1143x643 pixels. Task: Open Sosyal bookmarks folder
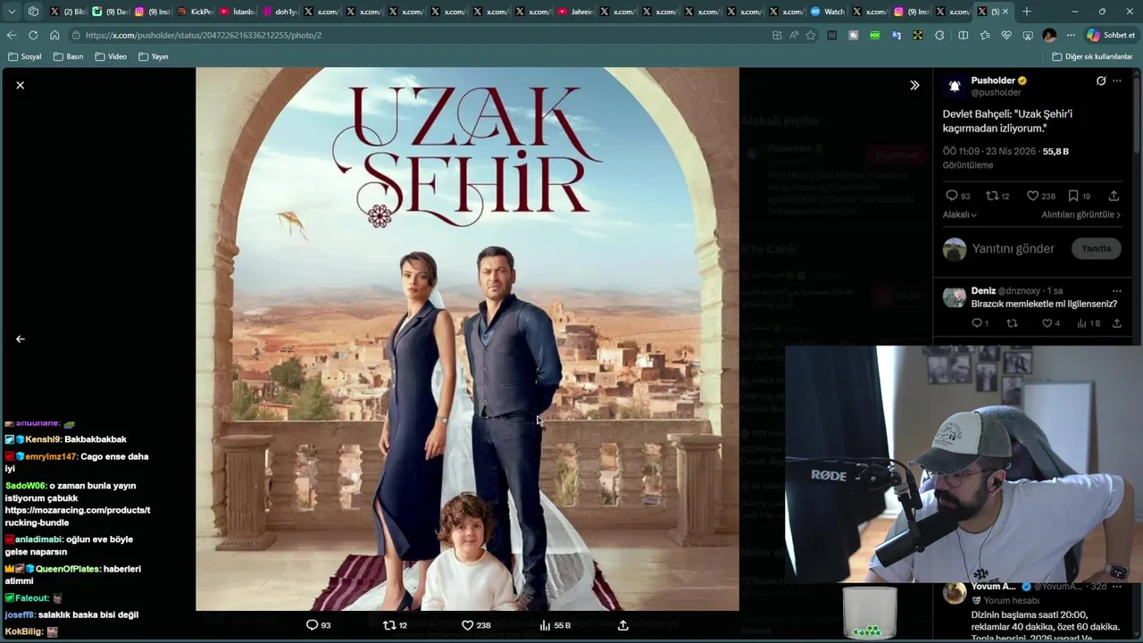25,56
